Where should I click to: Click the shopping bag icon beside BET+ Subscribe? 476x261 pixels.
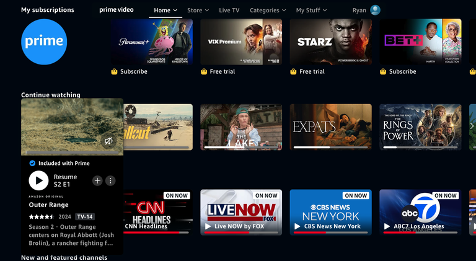coord(383,72)
